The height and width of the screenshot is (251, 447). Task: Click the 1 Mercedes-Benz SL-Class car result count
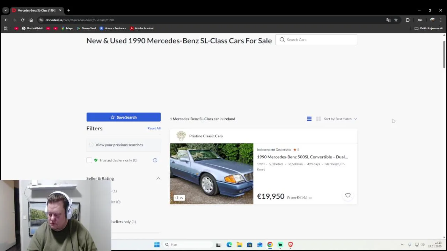tap(203, 119)
